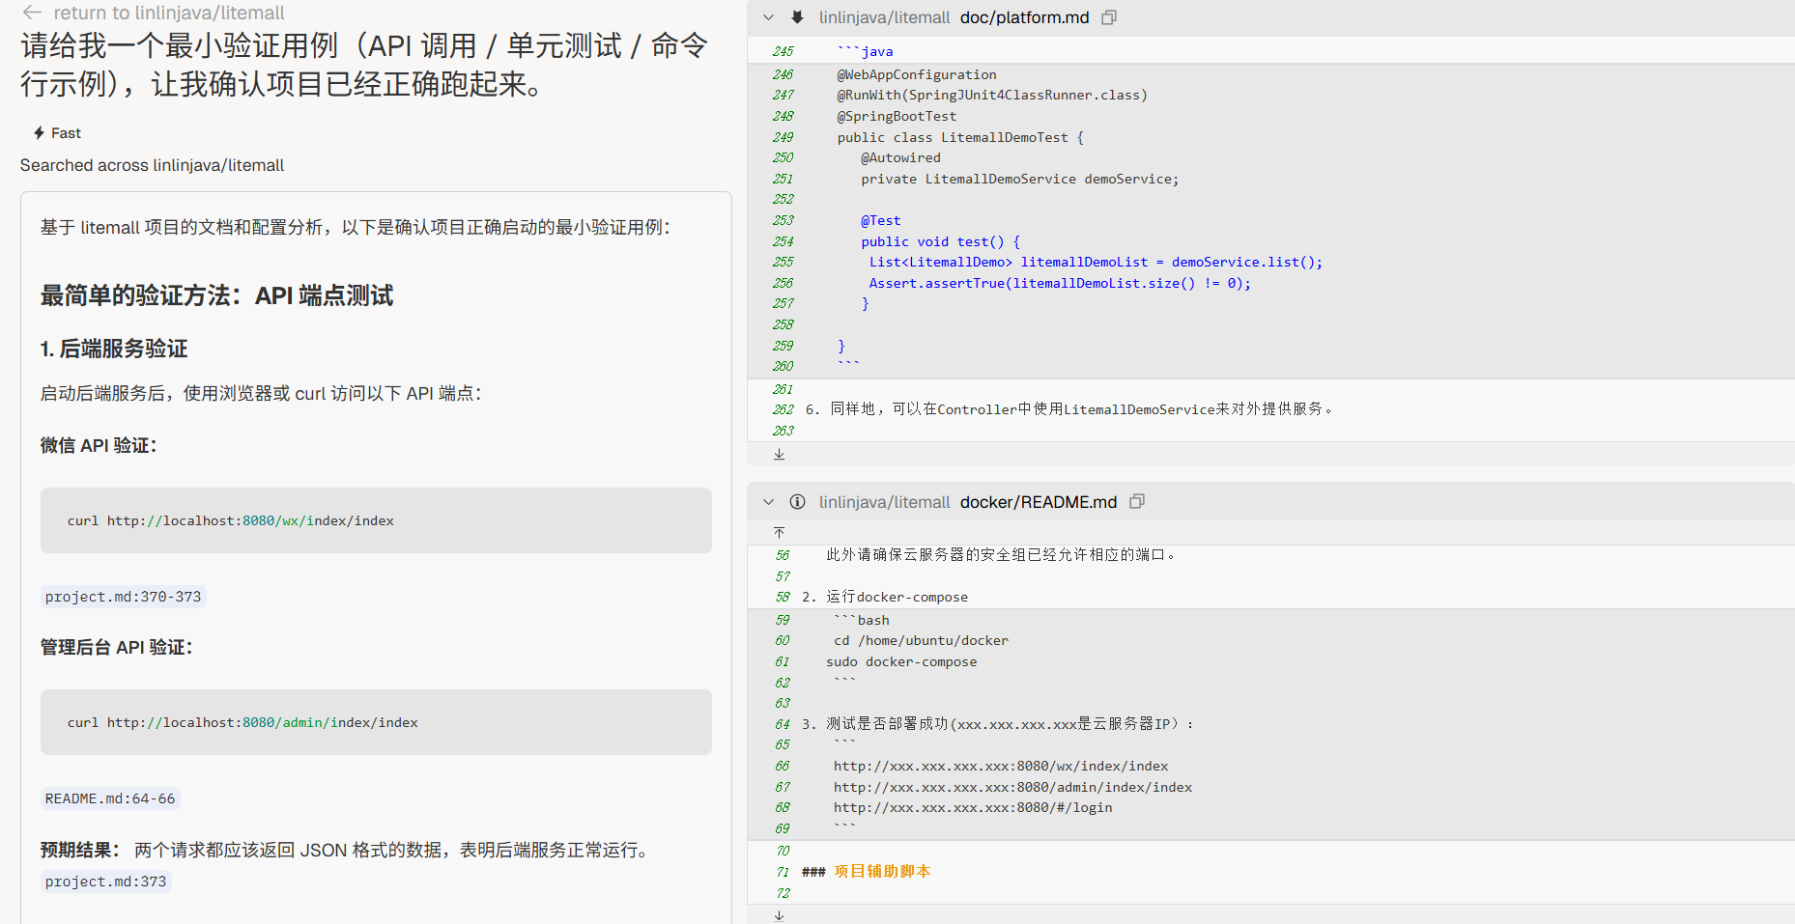Click the docker/README.md file name
Screen dimensions: 1795x924
click(1038, 502)
